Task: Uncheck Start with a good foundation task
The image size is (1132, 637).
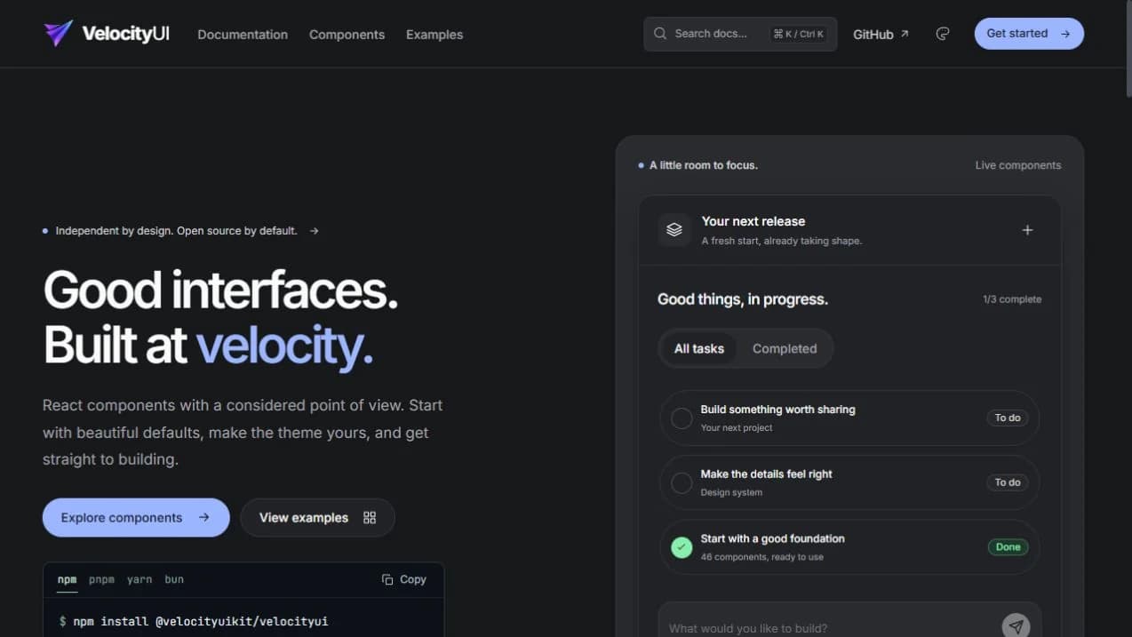Action: (682, 547)
